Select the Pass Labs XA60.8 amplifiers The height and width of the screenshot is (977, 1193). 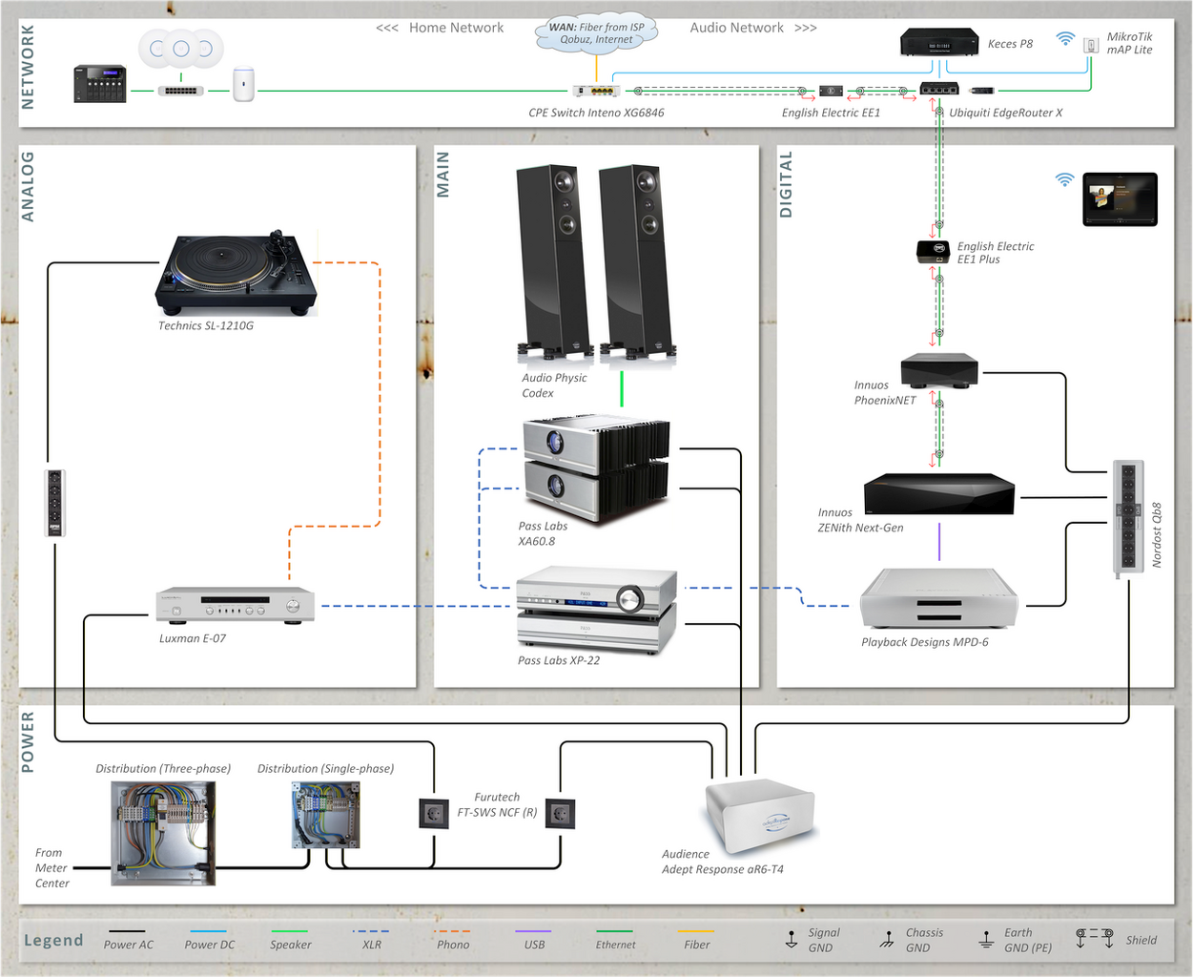597,469
